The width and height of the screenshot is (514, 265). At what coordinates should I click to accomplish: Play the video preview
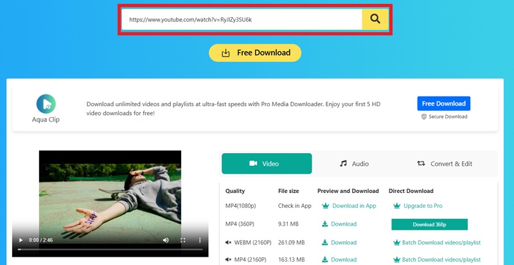(21, 240)
